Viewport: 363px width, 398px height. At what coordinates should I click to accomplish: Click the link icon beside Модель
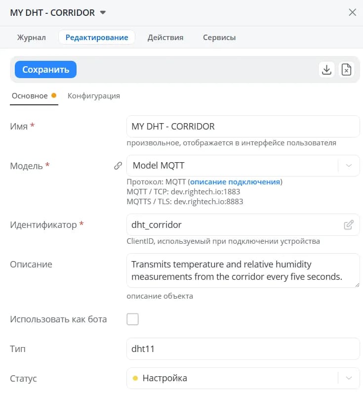[x=118, y=166]
